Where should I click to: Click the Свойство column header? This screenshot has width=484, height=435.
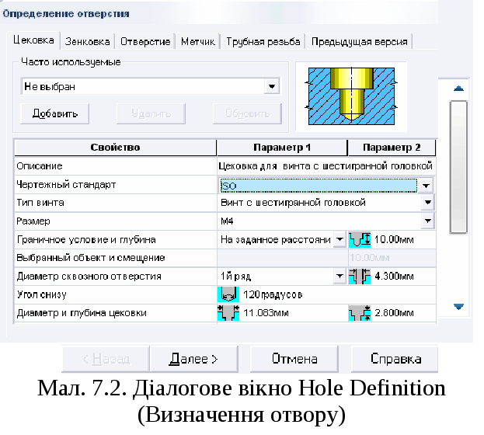click(115, 148)
